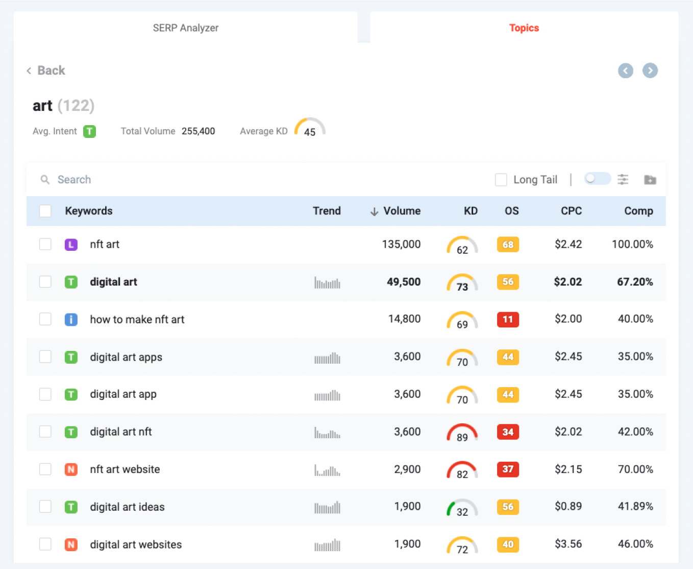Click the KD 62 gauge for nft art

[462, 246]
